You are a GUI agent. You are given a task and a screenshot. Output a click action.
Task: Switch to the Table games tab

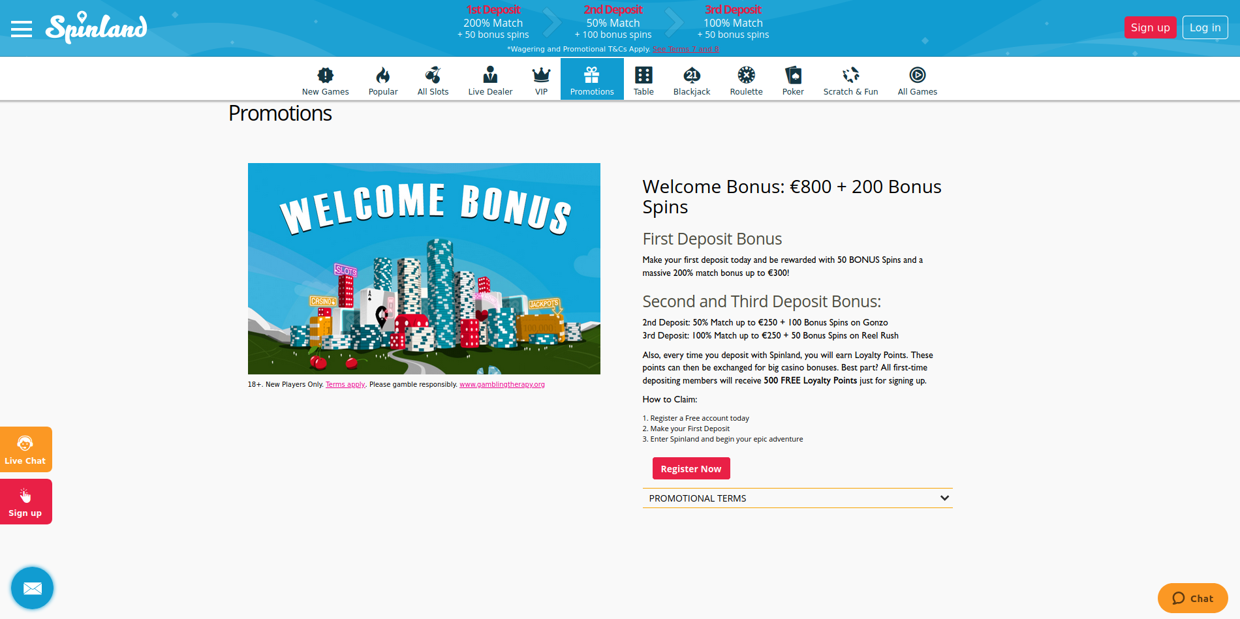coord(643,80)
